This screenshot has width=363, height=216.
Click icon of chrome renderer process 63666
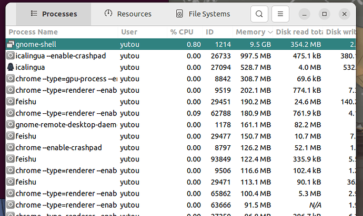pos(11,204)
